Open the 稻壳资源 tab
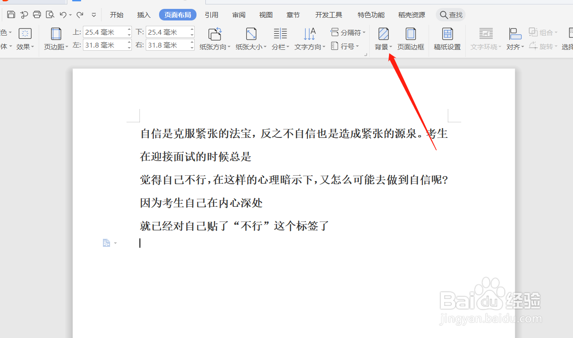 tap(412, 15)
